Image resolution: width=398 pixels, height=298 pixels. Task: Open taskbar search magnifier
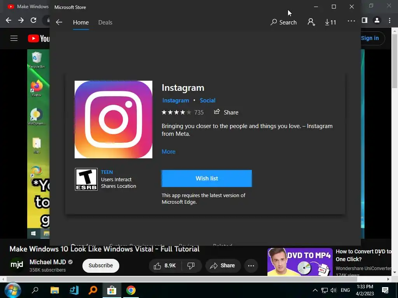click(x=35, y=290)
